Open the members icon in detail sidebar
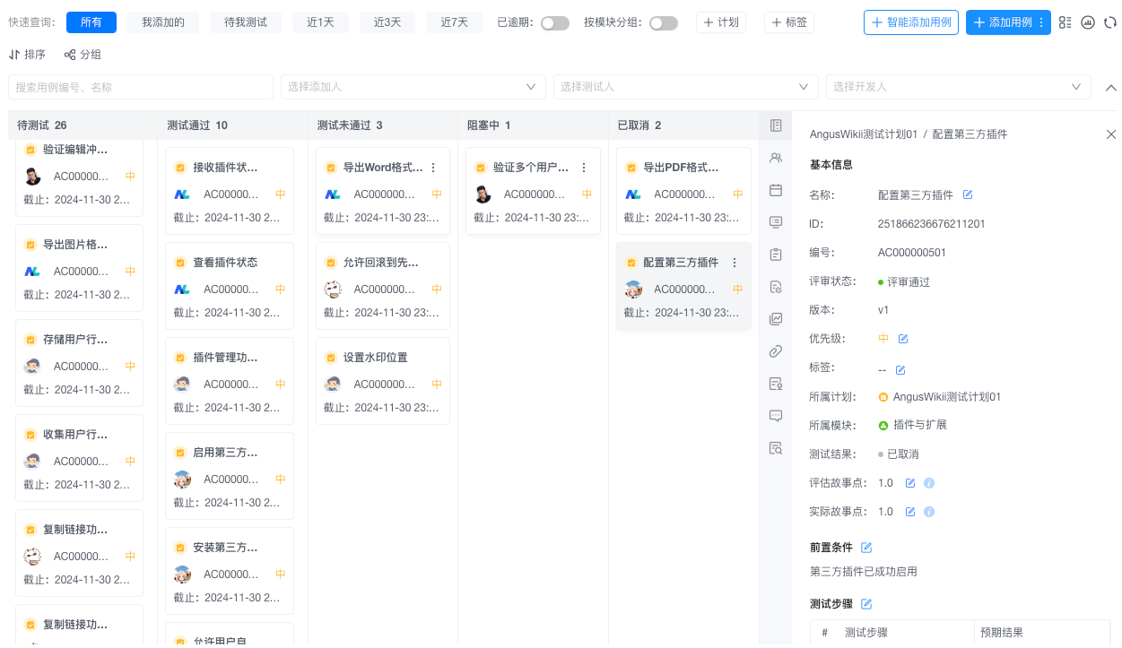 776,158
